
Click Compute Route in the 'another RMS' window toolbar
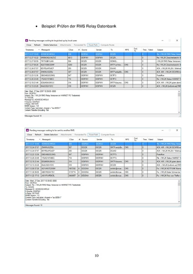point(108,135)
